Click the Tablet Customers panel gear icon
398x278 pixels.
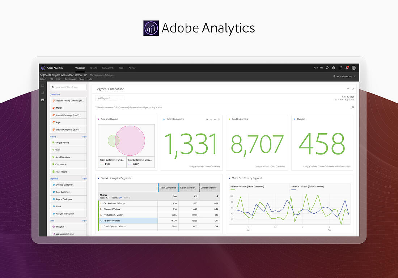(207, 119)
